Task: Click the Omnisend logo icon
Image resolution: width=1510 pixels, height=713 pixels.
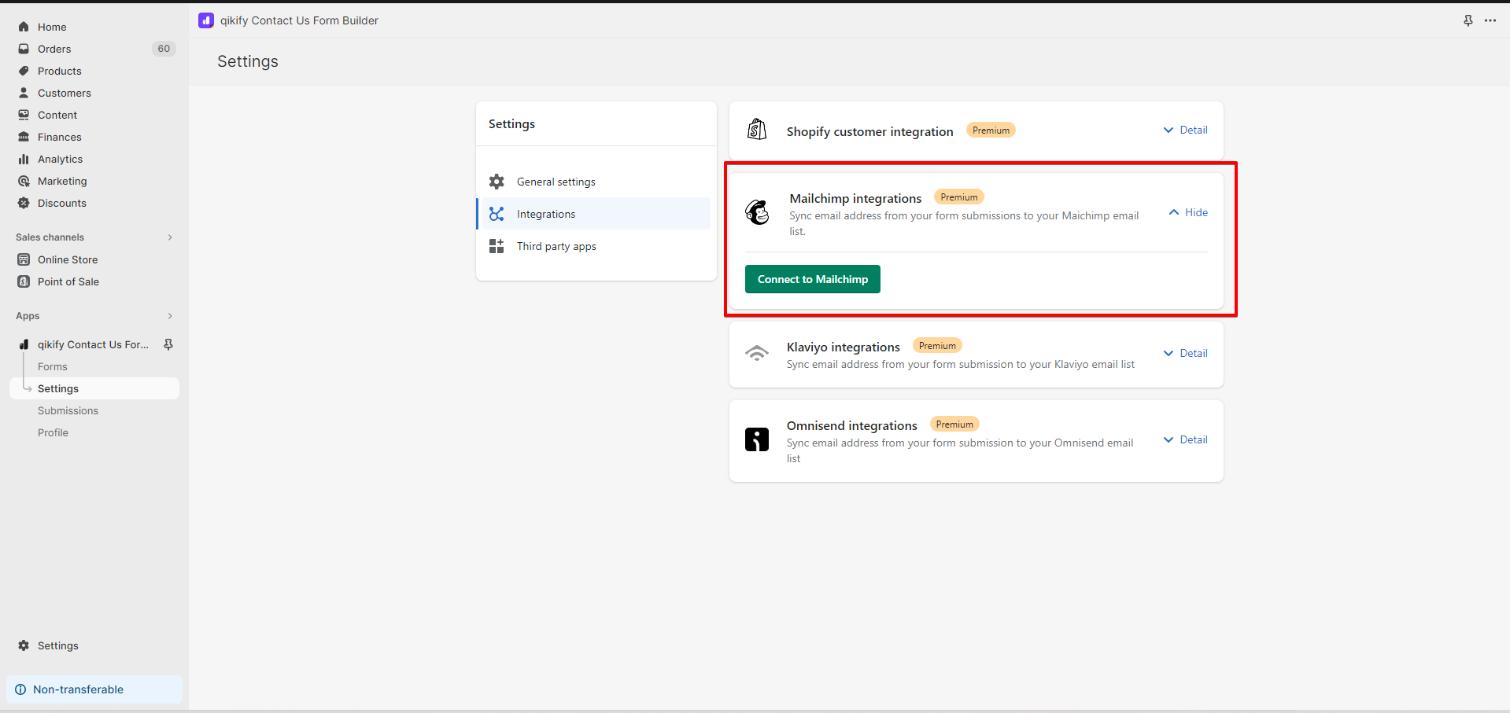Action: (757, 439)
